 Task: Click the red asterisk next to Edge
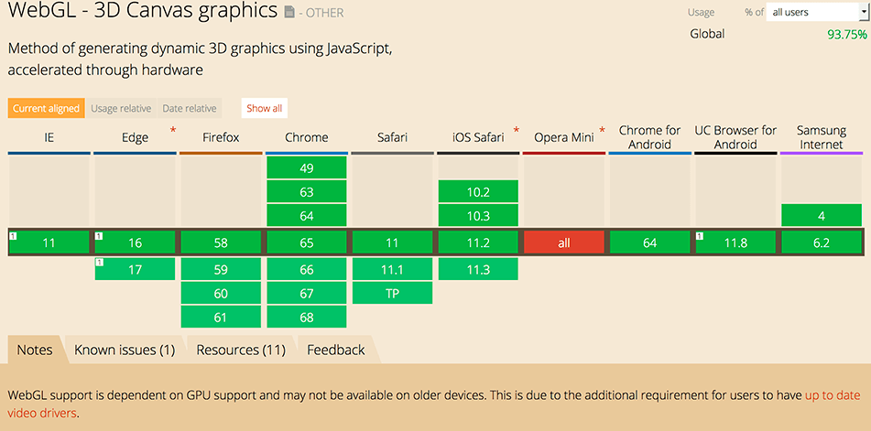click(171, 132)
